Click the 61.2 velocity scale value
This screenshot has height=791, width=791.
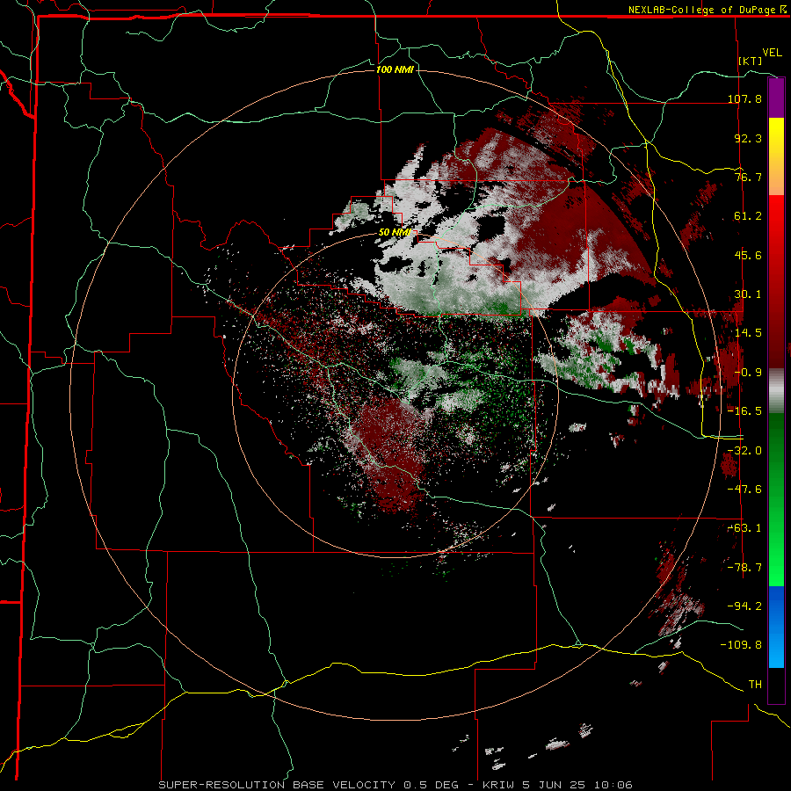(x=748, y=216)
